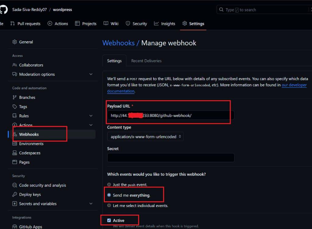Click the Webhooks breadcrumb link
The height and width of the screenshot is (229, 312).
pyautogui.click(x=119, y=43)
